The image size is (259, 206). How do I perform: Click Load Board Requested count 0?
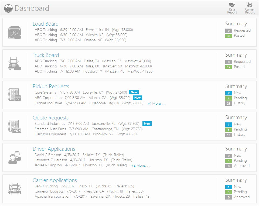point(229,31)
